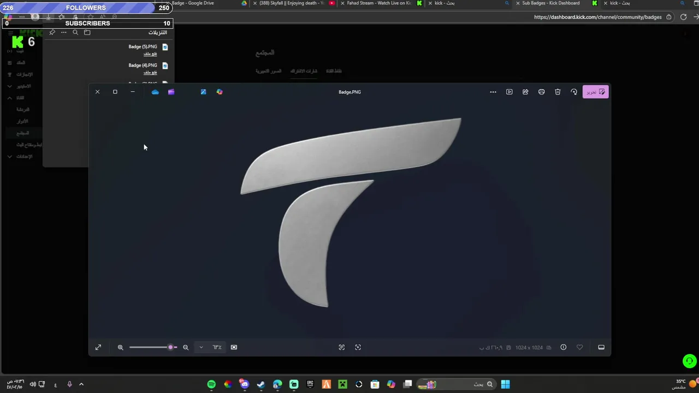This screenshot has width=699, height=393.
Task: Open the three-dots more options menu in Photos
Action: [493, 92]
